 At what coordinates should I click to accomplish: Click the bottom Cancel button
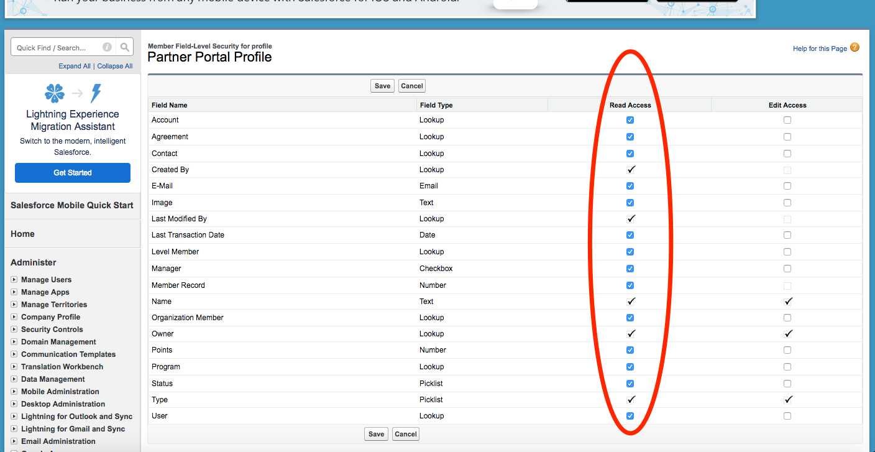coord(406,434)
